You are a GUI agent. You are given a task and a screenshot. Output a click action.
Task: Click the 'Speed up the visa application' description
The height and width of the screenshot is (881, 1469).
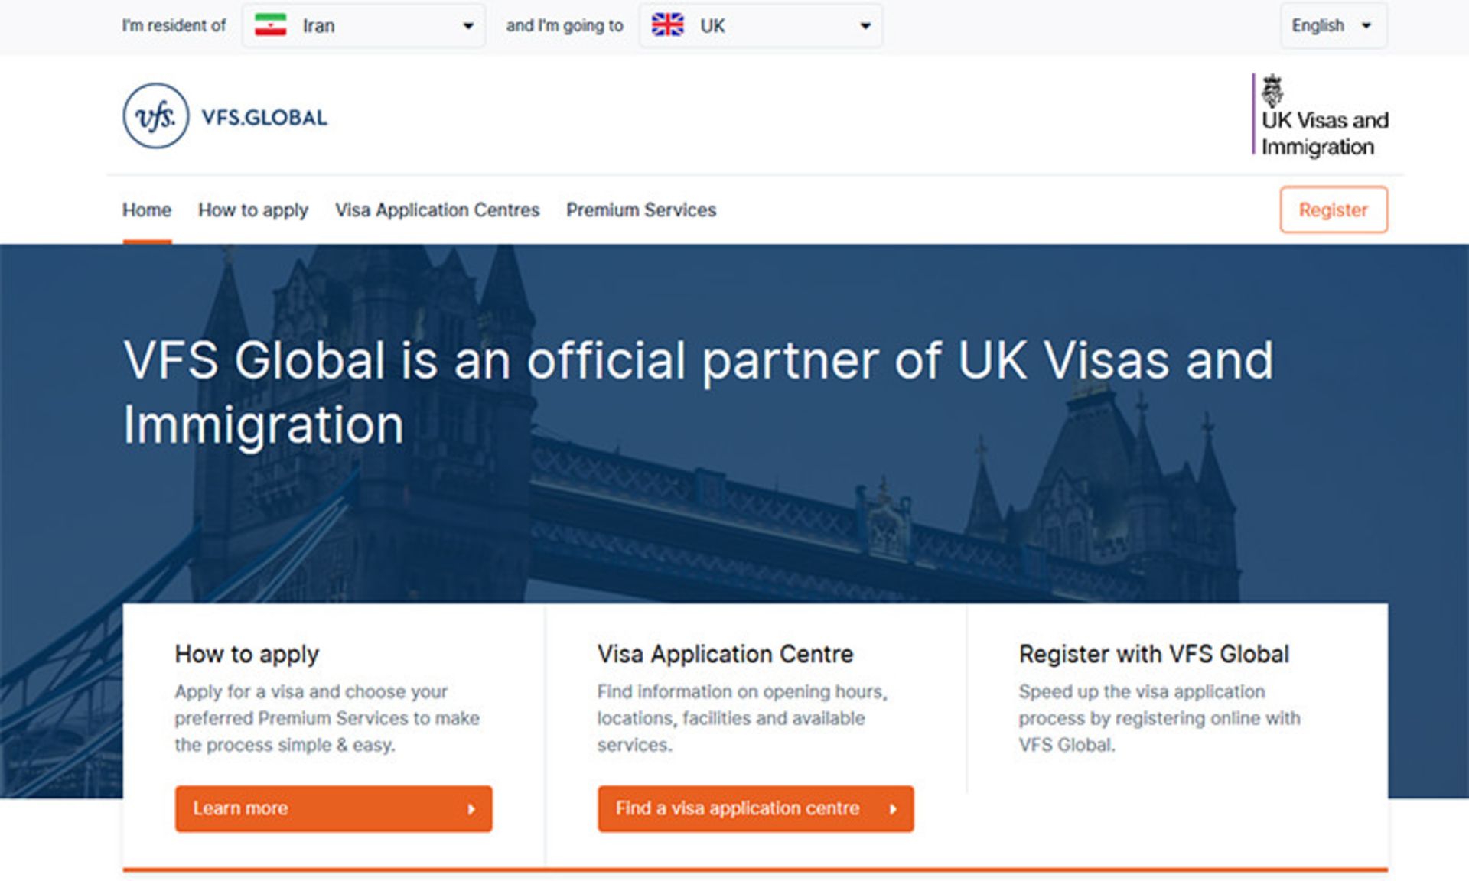[x=1159, y=718]
